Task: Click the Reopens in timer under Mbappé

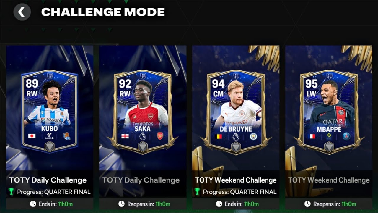Action: point(335,204)
